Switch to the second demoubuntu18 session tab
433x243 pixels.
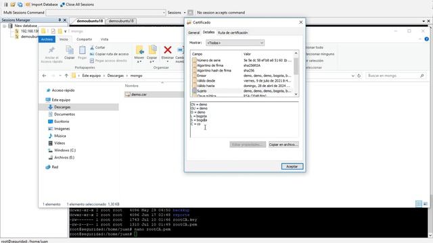point(121,21)
